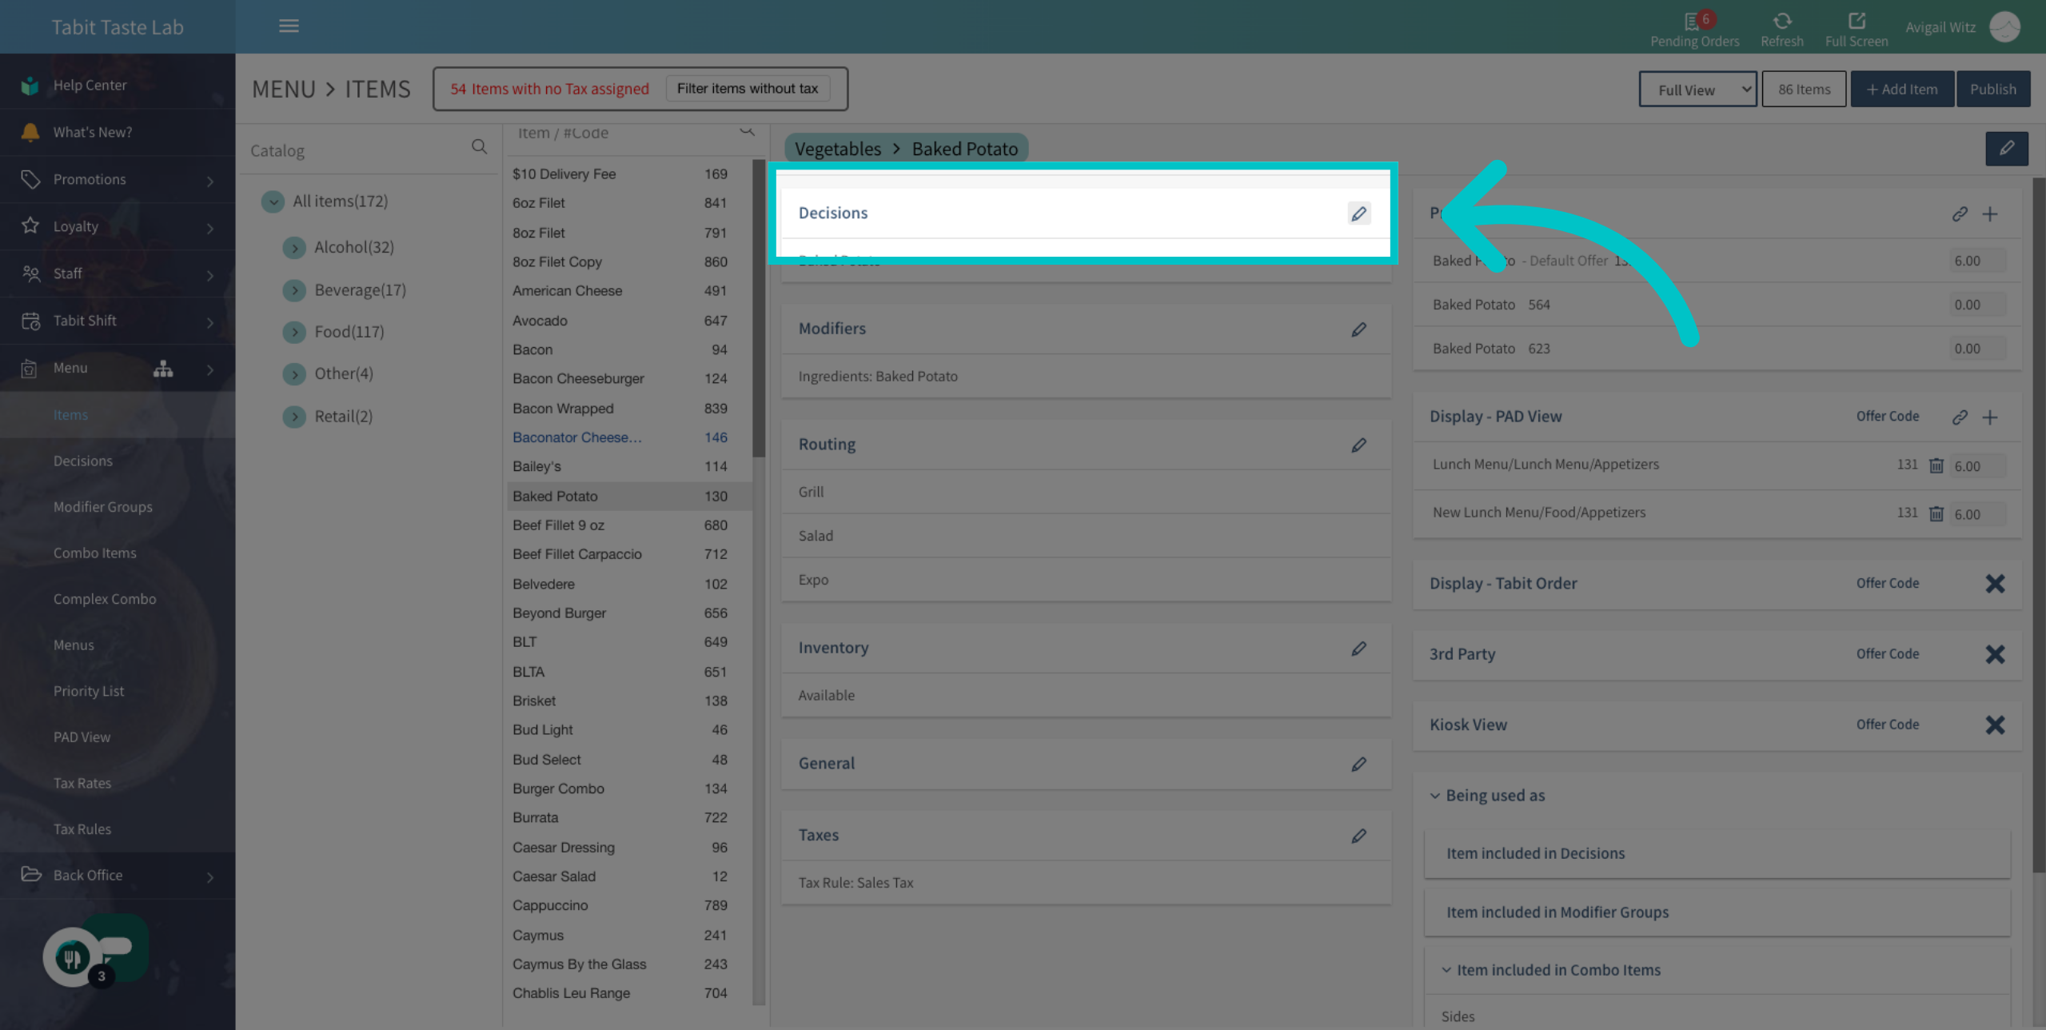Click Filter items without tax button
2046x1030 pixels.
point(747,89)
